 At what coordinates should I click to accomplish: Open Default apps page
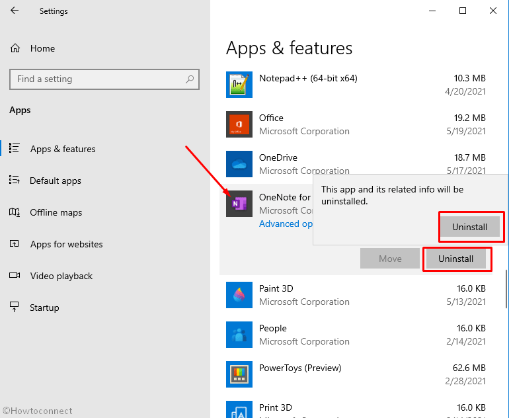click(56, 181)
